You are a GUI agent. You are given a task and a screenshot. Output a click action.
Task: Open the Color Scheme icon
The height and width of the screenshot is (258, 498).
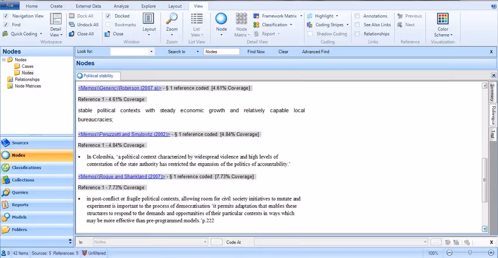pos(443,19)
